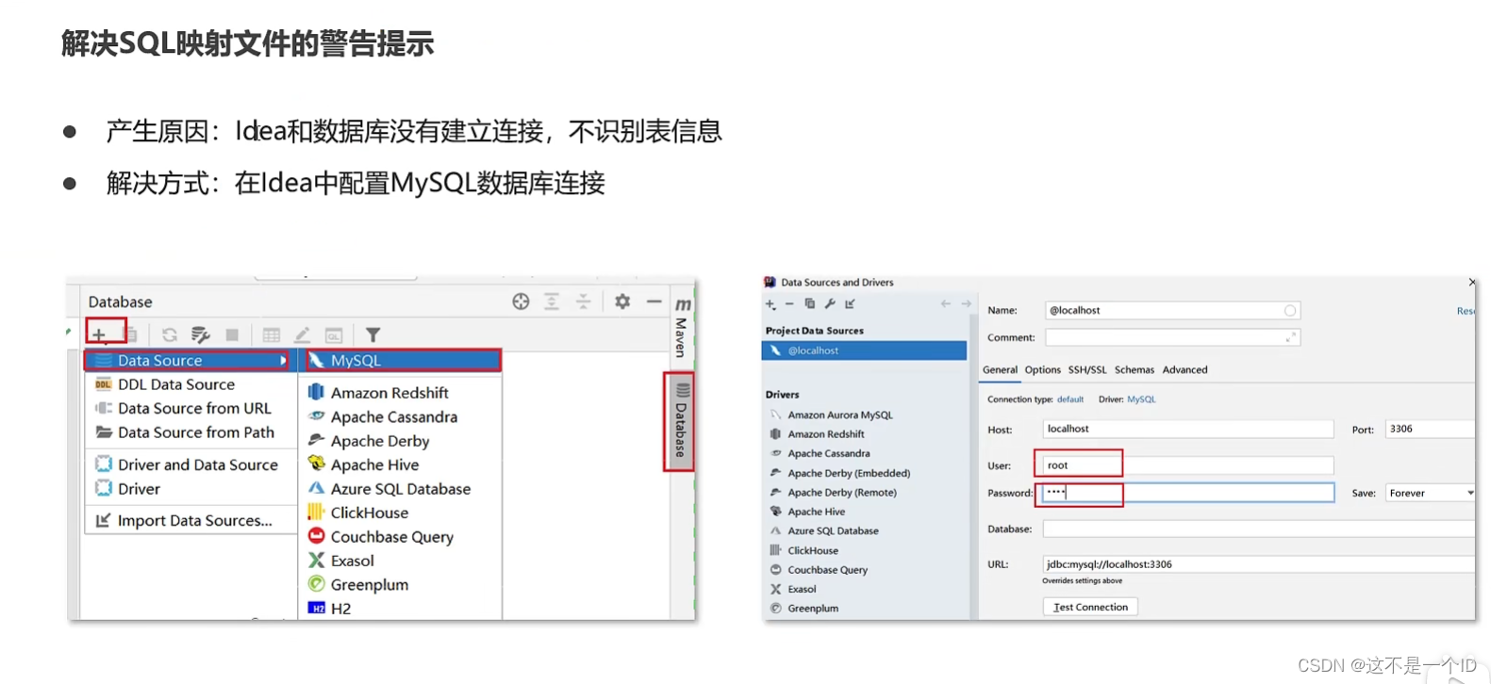The image size is (1491, 684).
Task: Click the add plus icon in Data Sources dialog
Action: [x=770, y=304]
